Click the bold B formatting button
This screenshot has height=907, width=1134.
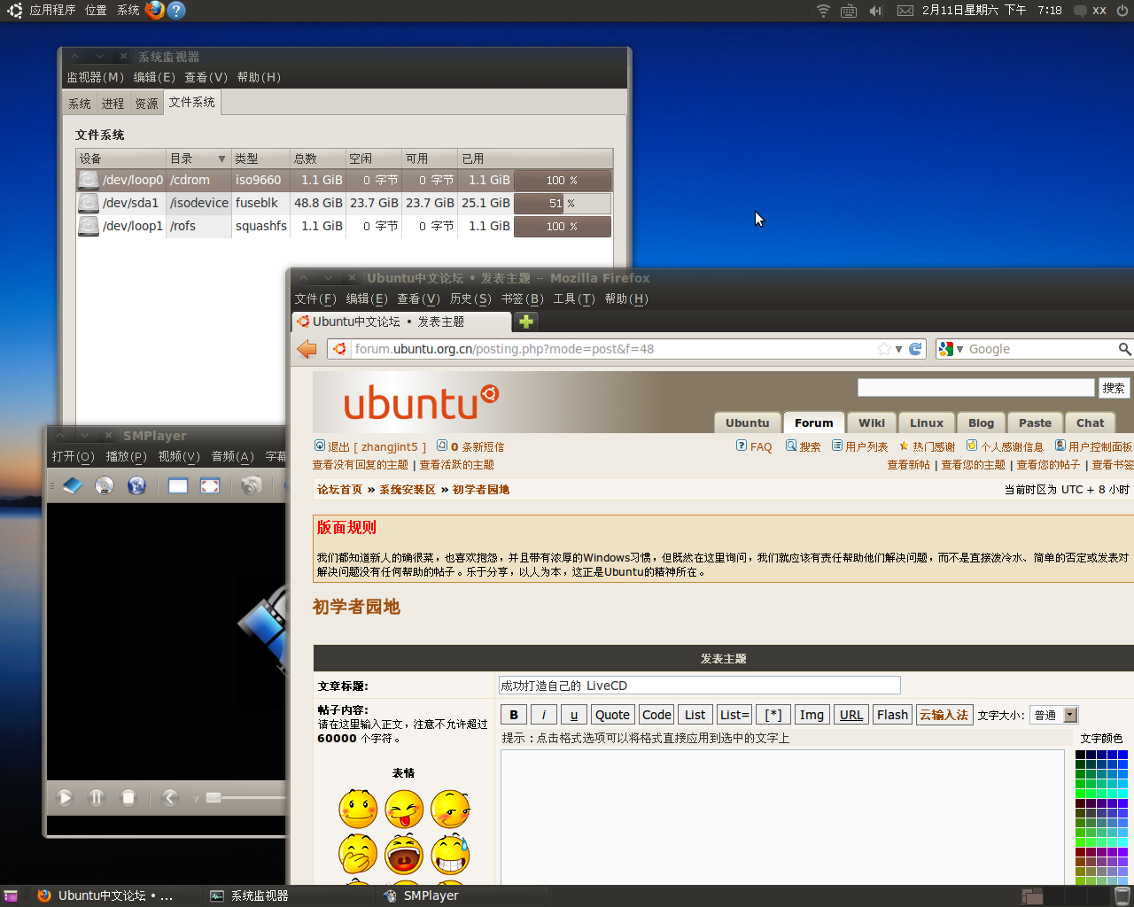pyautogui.click(x=514, y=715)
